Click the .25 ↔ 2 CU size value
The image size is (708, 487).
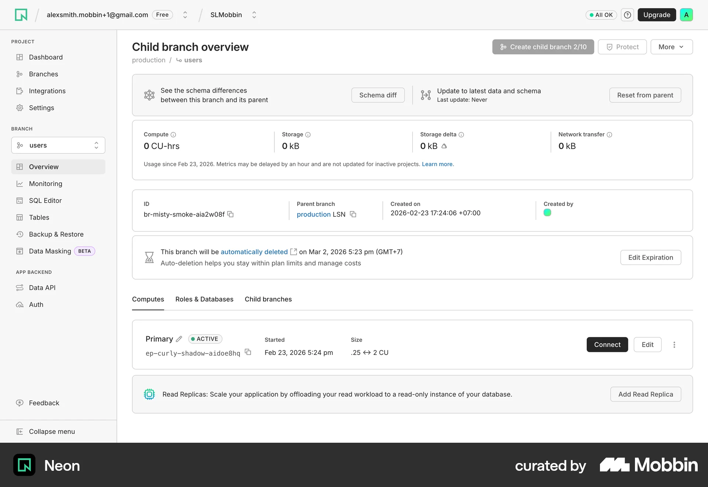point(369,353)
